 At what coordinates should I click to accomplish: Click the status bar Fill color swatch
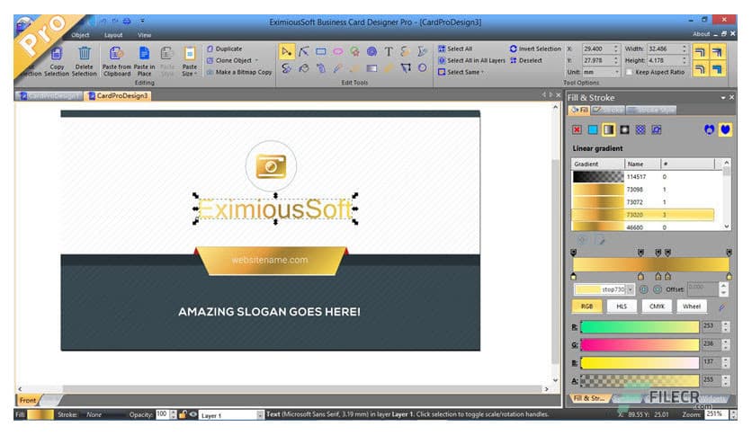40,414
